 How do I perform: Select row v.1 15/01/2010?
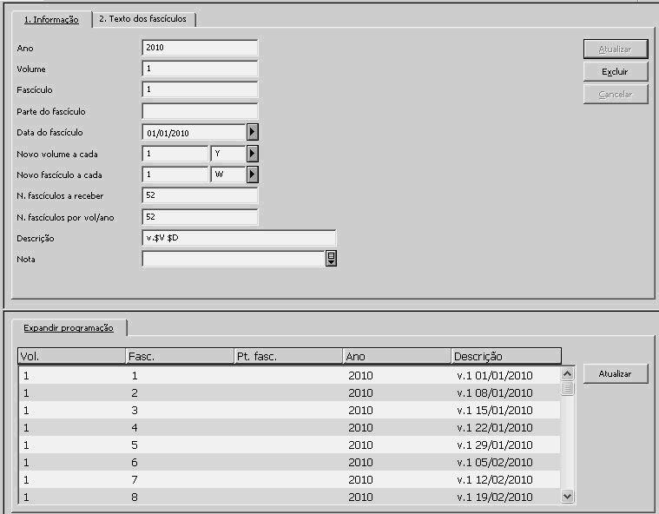click(289, 410)
